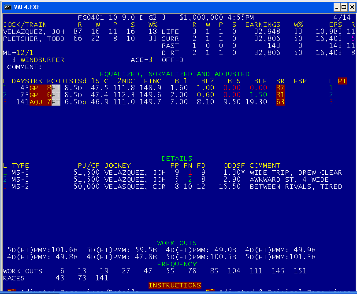Click the PAST record row label
The width and height of the screenshot is (357, 294).
tap(170, 46)
